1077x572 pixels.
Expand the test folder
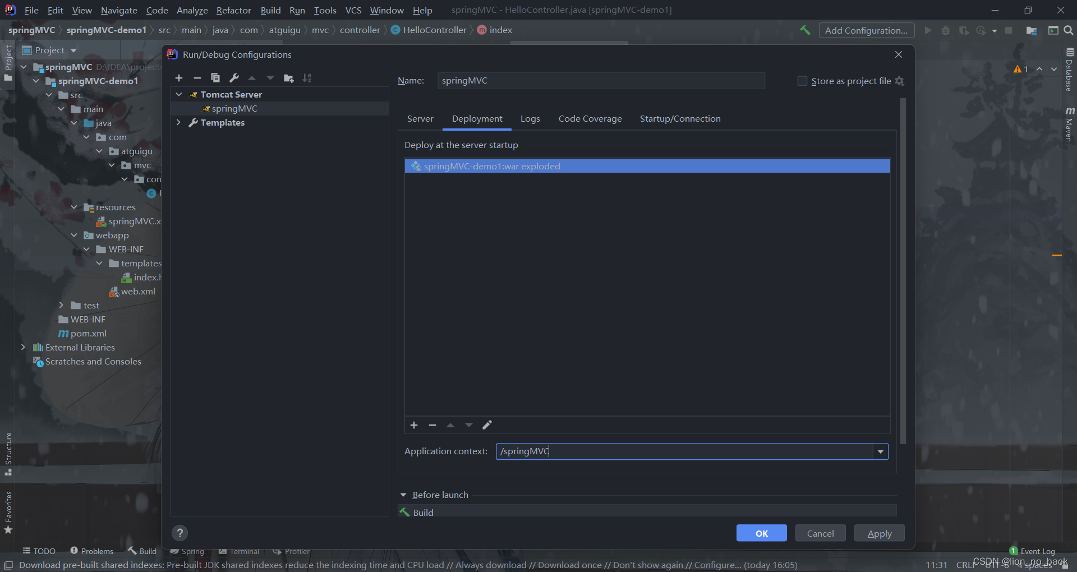pyautogui.click(x=61, y=305)
